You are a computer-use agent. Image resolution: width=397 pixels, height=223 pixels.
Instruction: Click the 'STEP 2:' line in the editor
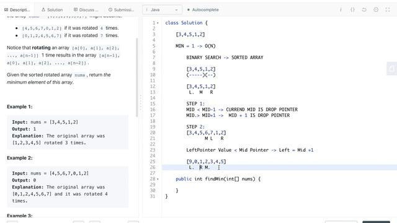pyautogui.click(x=195, y=127)
